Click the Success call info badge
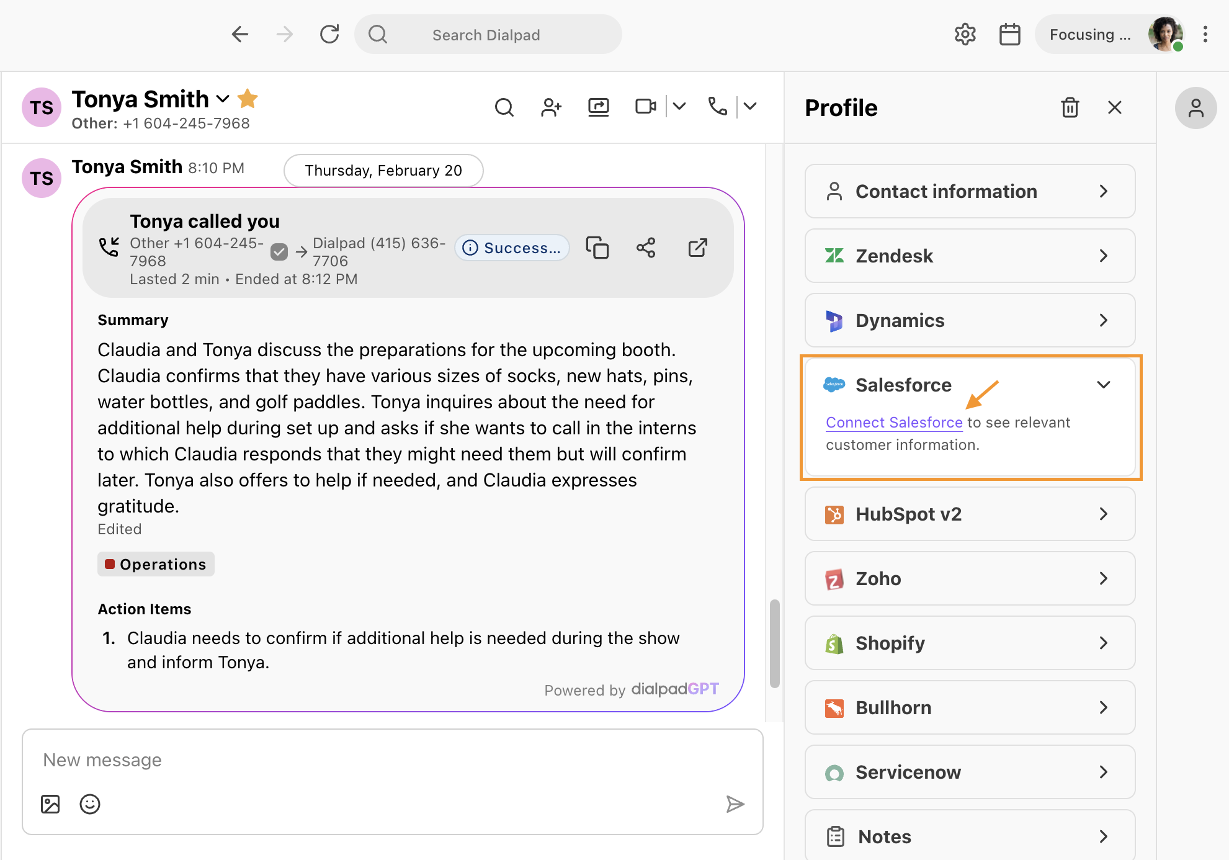The width and height of the screenshot is (1229, 860). click(x=512, y=248)
